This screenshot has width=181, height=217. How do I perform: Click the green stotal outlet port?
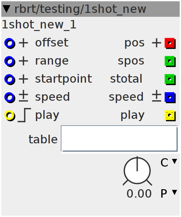click(x=170, y=79)
